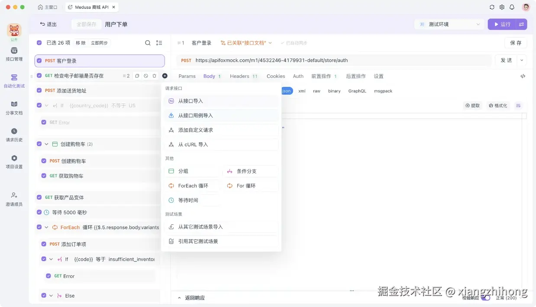
Task: Expand the 返回响应 panel
Action: [191, 297]
